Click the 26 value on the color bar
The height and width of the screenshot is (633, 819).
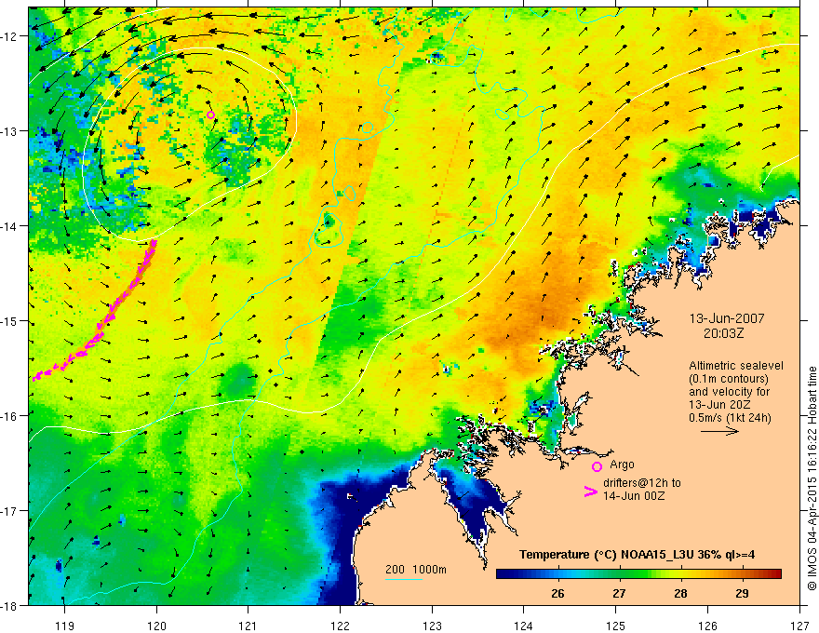(x=557, y=594)
